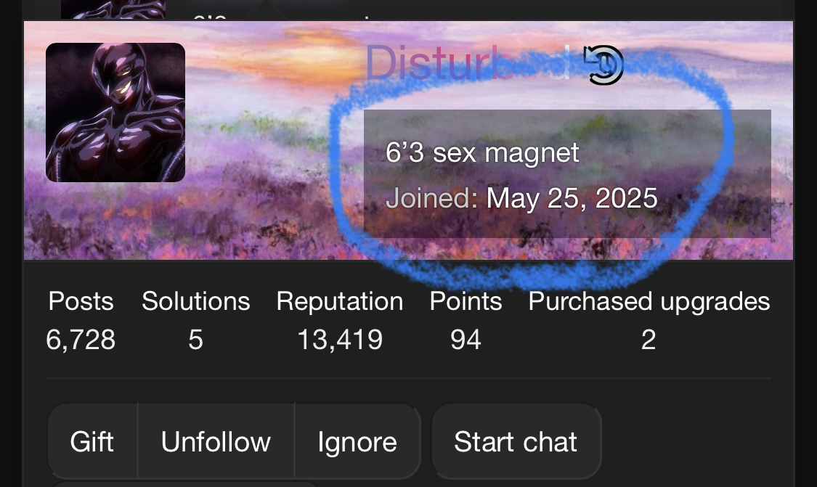Click the Purchased upgrades label

click(649, 301)
